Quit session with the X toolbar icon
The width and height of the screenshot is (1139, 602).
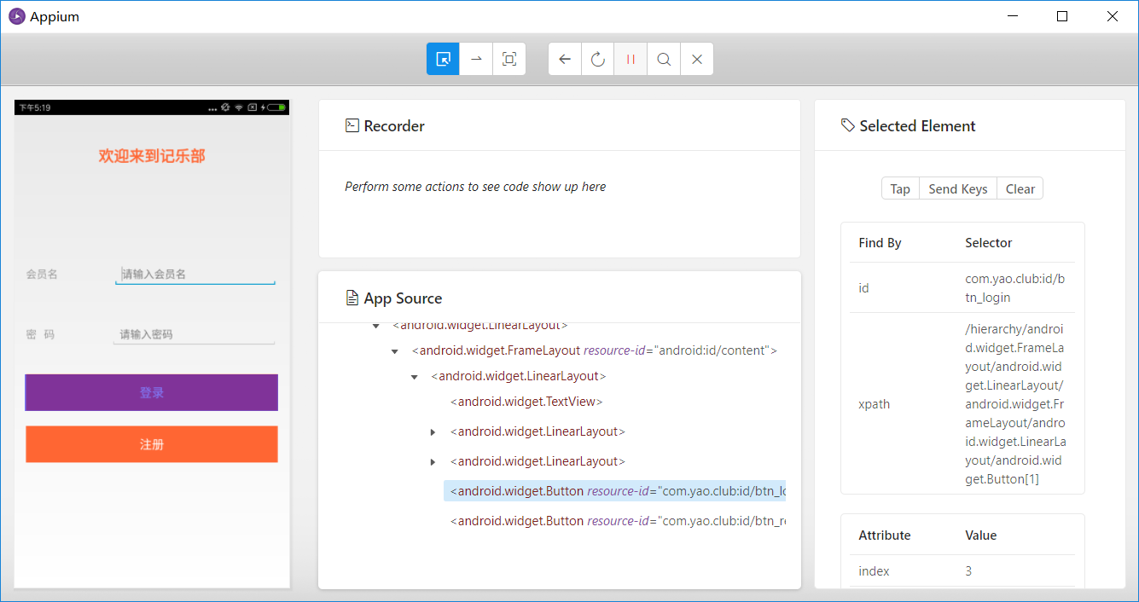click(x=697, y=59)
